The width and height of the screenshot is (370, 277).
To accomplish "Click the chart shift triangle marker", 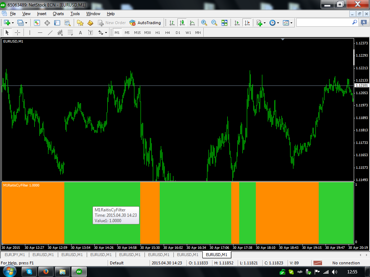I will pyautogui.click(x=283, y=40).
